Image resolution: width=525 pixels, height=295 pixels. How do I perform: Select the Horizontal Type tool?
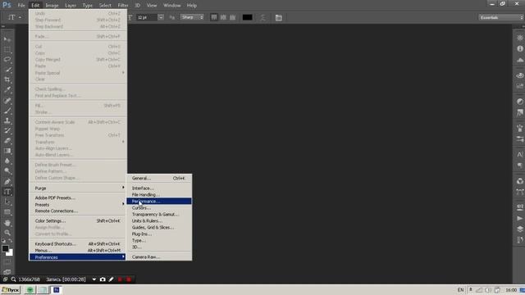pos(7,192)
